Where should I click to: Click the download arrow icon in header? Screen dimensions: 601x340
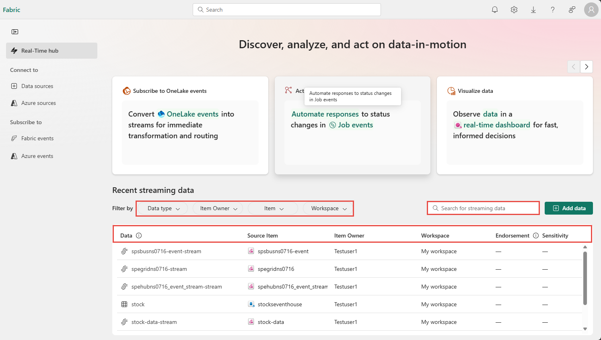[533, 10]
